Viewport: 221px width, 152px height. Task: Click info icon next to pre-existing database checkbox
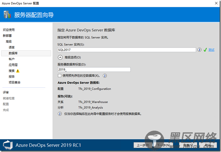pyautogui.click(x=105, y=76)
